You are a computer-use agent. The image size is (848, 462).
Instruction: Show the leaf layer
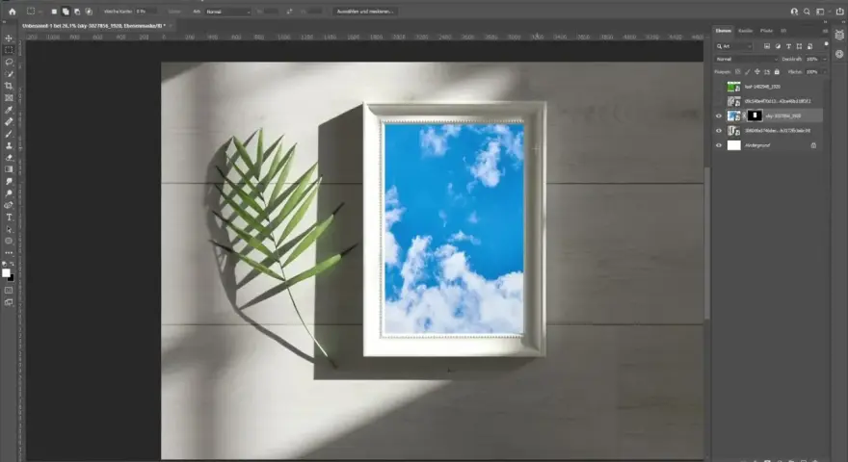click(719, 87)
